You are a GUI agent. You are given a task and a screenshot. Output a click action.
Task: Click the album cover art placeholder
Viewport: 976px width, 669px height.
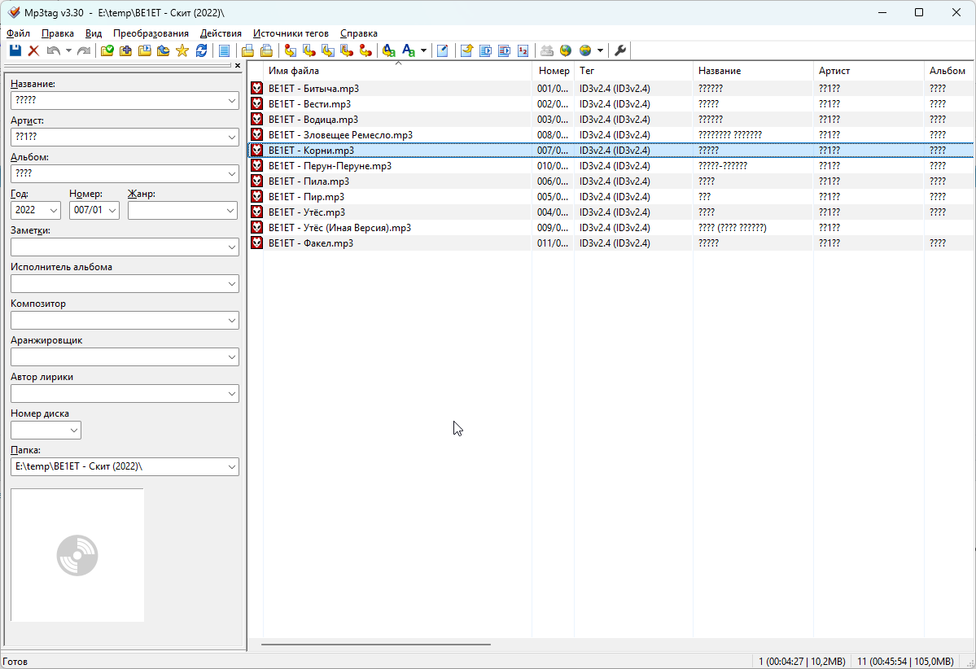pyautogui.click(x=77, y=555)
